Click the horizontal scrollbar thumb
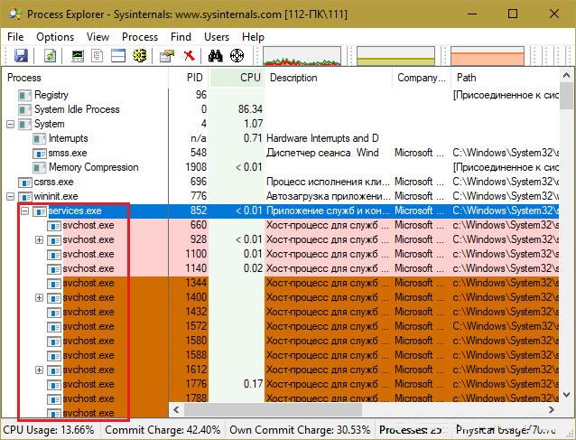Screen dimensions: 576x440 273,410
